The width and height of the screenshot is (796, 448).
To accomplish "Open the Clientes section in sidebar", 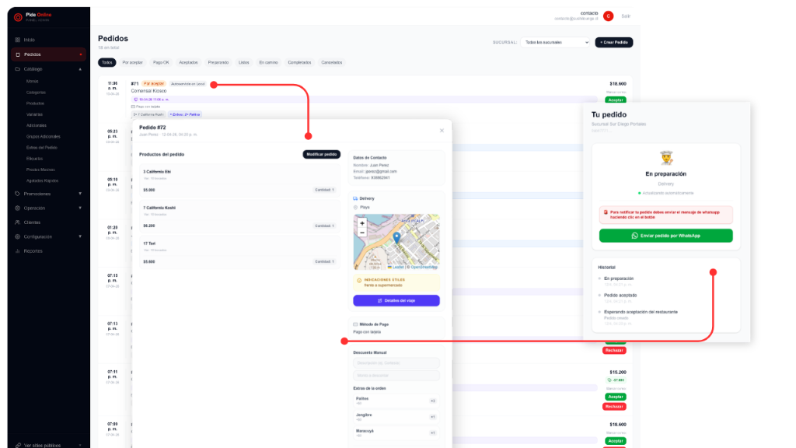I will [32, 222].
